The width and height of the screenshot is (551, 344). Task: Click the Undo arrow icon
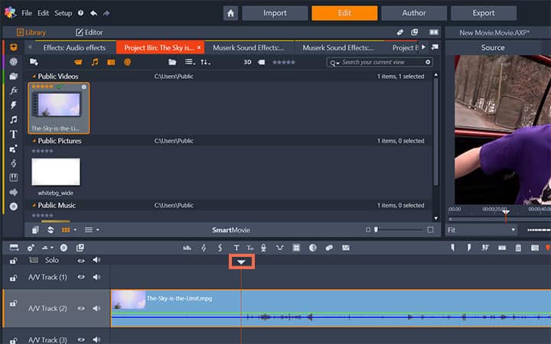(x=93, y=13)
